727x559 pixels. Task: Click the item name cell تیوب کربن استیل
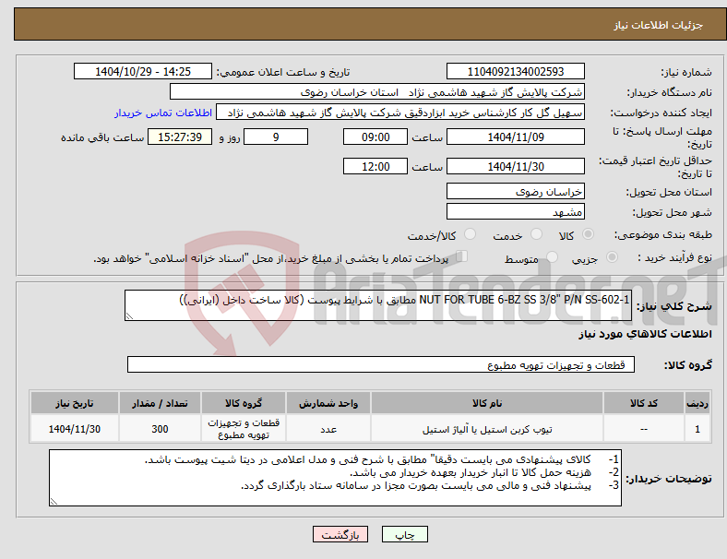pyautogui.click(x=486, y=429)
